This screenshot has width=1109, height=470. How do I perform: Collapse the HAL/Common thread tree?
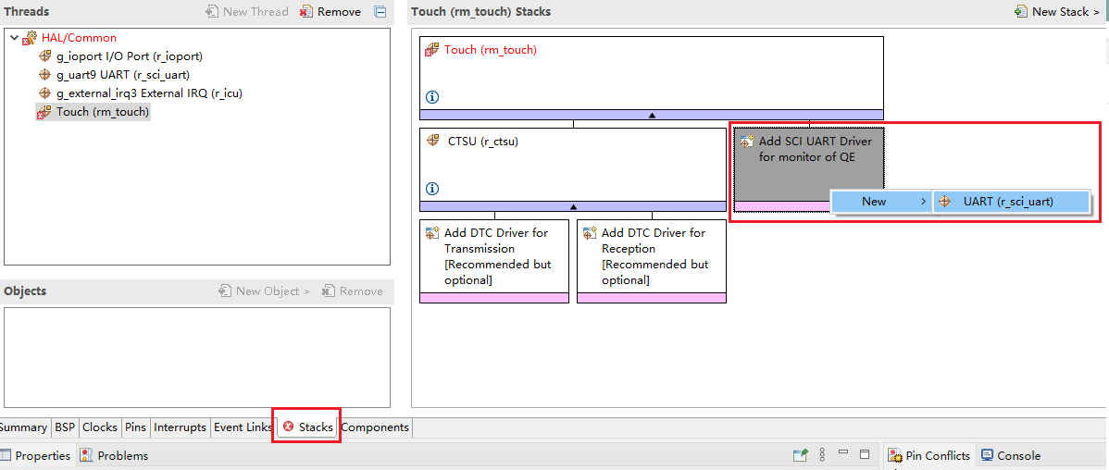pyautogui.click(x=14, y=38)
